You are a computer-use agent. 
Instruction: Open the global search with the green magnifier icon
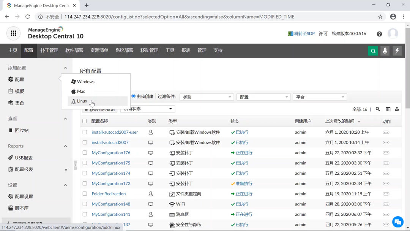click(x=372, y=50)
